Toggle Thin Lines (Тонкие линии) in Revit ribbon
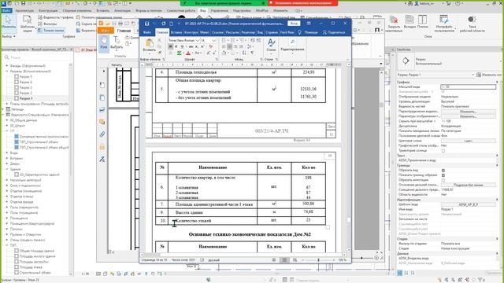This screenshot has width=504, height=283. 50,30
